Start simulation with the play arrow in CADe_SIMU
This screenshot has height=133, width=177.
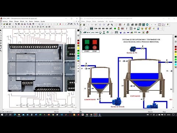coord(58,24)
